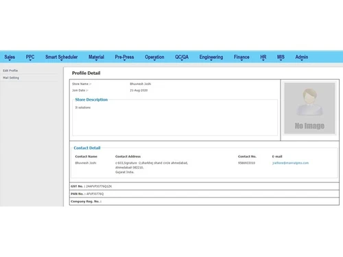Viewport: 343px width, 257px height.
Task: Click the No Image profile picture placeholder
Action: tap(309, 108)
